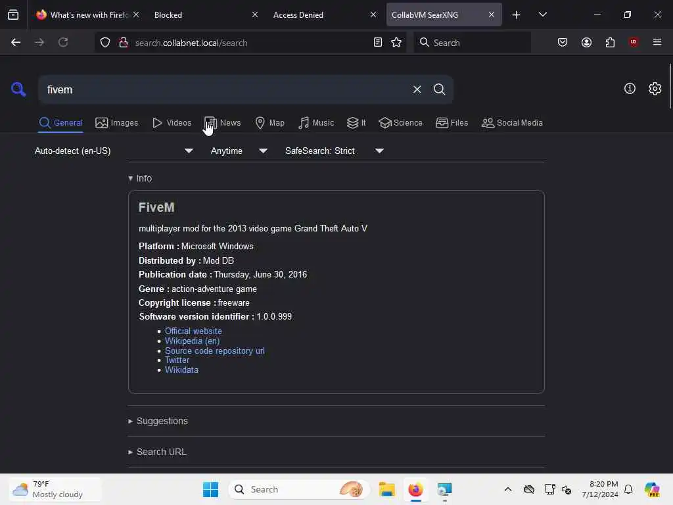Open Wikipedia (en) link
Screen dimensions: 673x505
[193, 341]
